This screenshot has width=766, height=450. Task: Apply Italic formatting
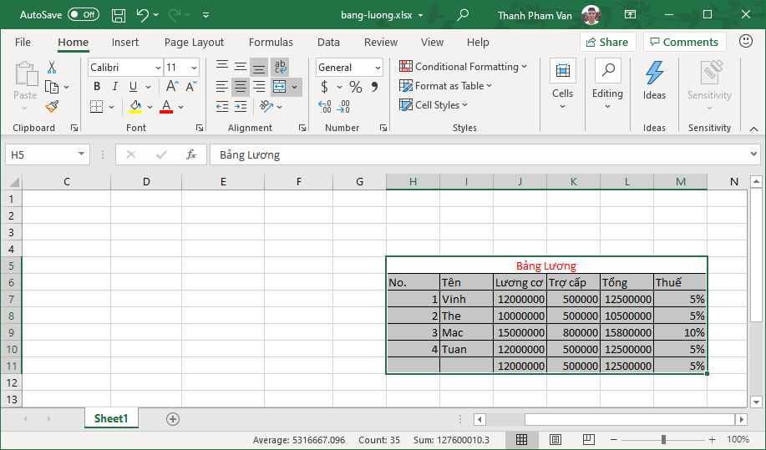[114, 86]
